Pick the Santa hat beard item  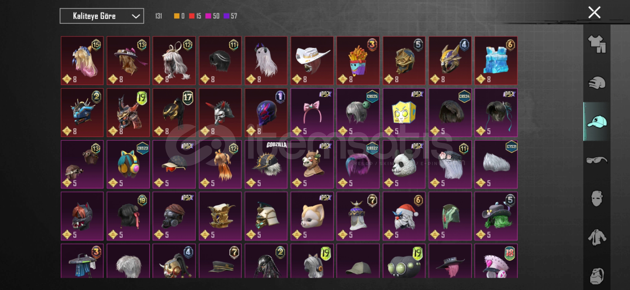pos(404,216)
